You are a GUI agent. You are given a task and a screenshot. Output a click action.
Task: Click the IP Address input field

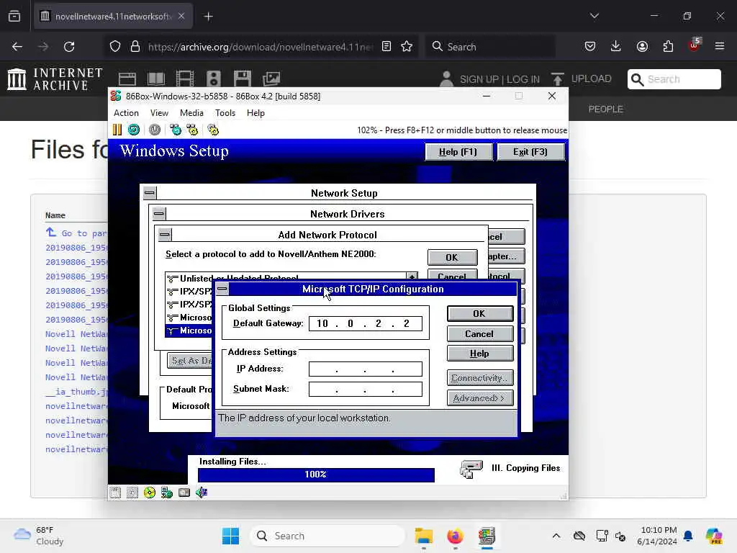pyautogui.click(x=365, y=369)
